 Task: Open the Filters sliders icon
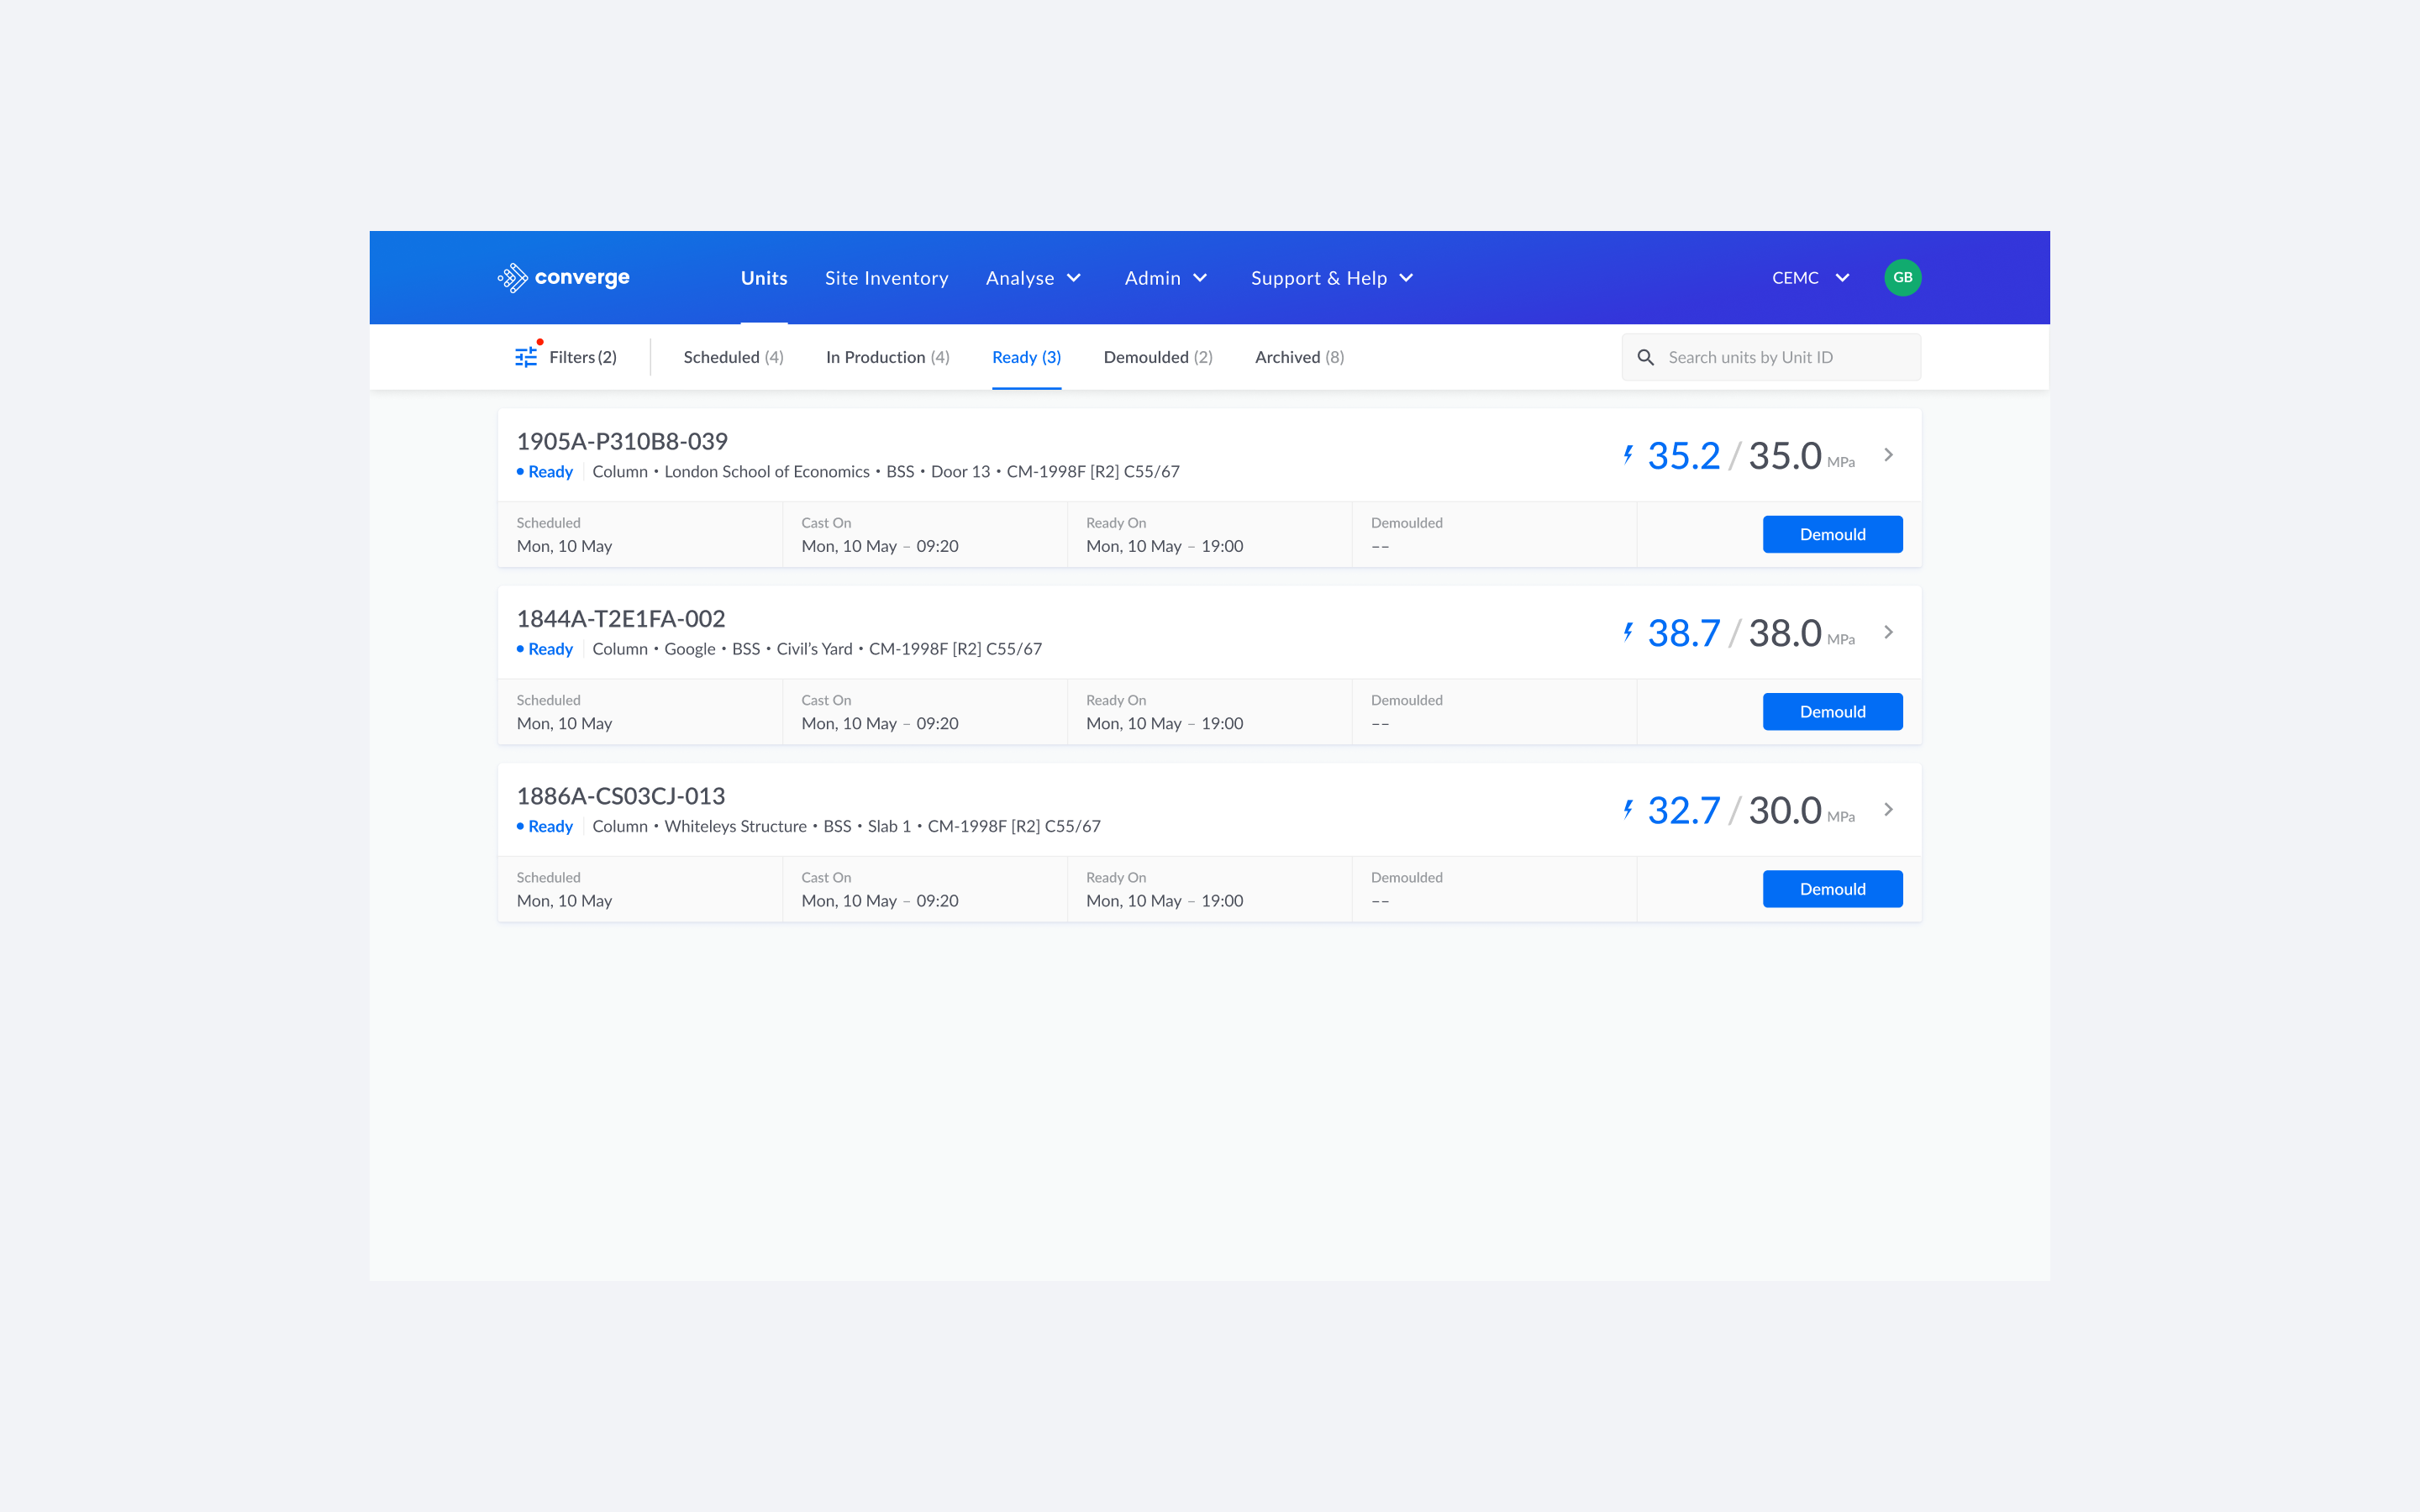coord(526,357)
